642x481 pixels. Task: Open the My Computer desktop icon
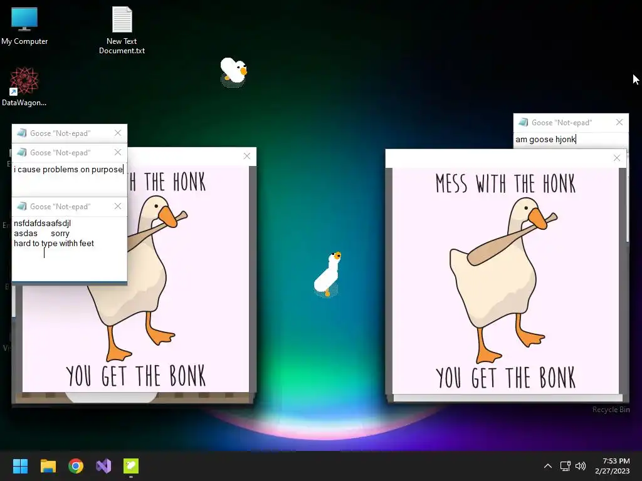point(24,25)
